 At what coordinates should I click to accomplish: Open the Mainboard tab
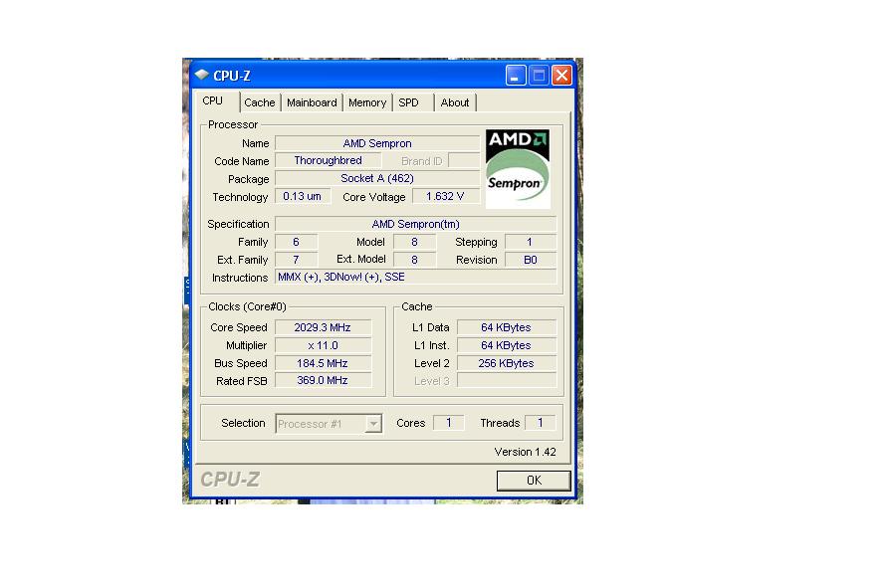click(312, 102)
